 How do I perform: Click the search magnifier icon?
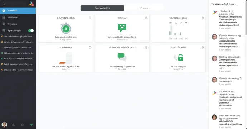pos(4,4)
